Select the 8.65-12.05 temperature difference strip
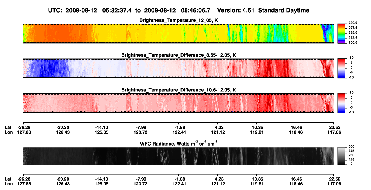 click(178, 68)
